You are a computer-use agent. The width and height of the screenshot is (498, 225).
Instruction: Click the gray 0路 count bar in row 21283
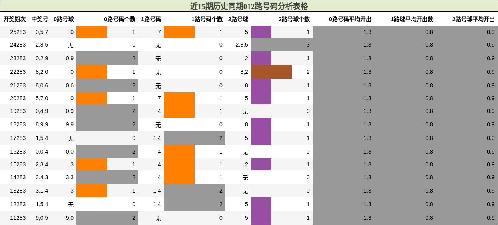coord(107,85)
